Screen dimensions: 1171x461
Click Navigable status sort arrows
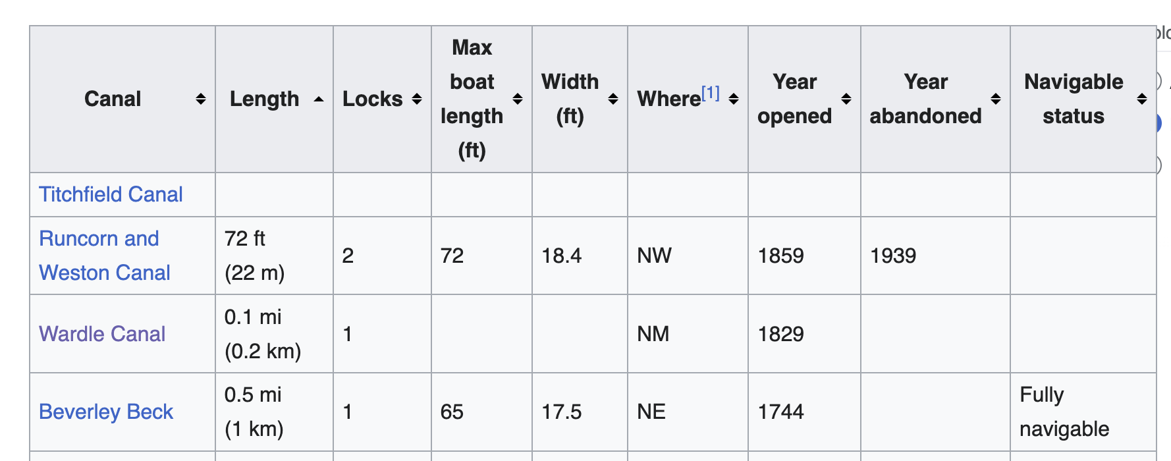(1142, 99)
